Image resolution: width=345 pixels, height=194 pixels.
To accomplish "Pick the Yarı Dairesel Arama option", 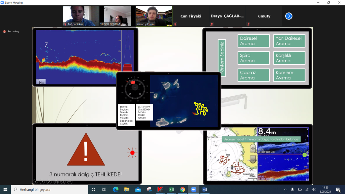I will pos(289,41).
